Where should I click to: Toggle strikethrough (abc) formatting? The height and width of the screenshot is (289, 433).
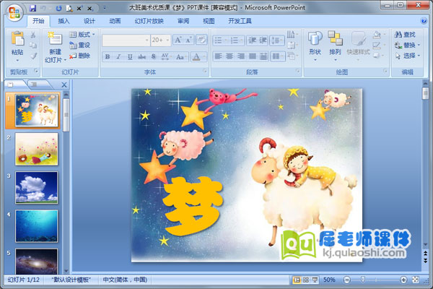coord(141,56)
